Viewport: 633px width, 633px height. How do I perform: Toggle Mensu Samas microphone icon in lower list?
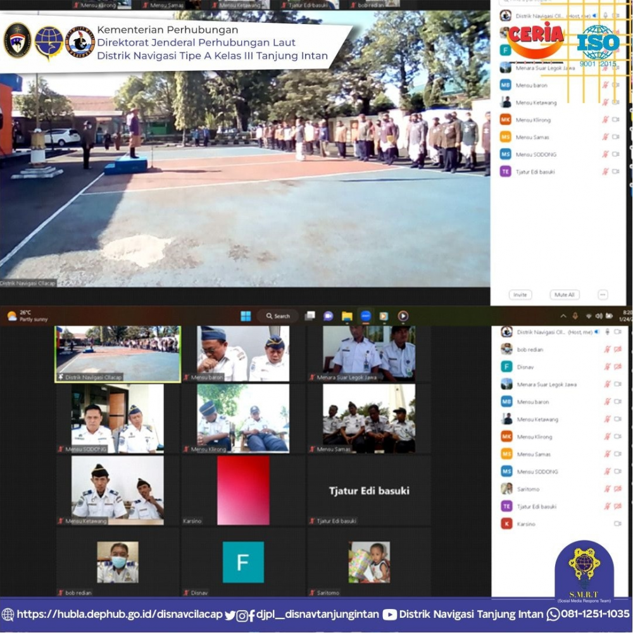click(607, 454)
